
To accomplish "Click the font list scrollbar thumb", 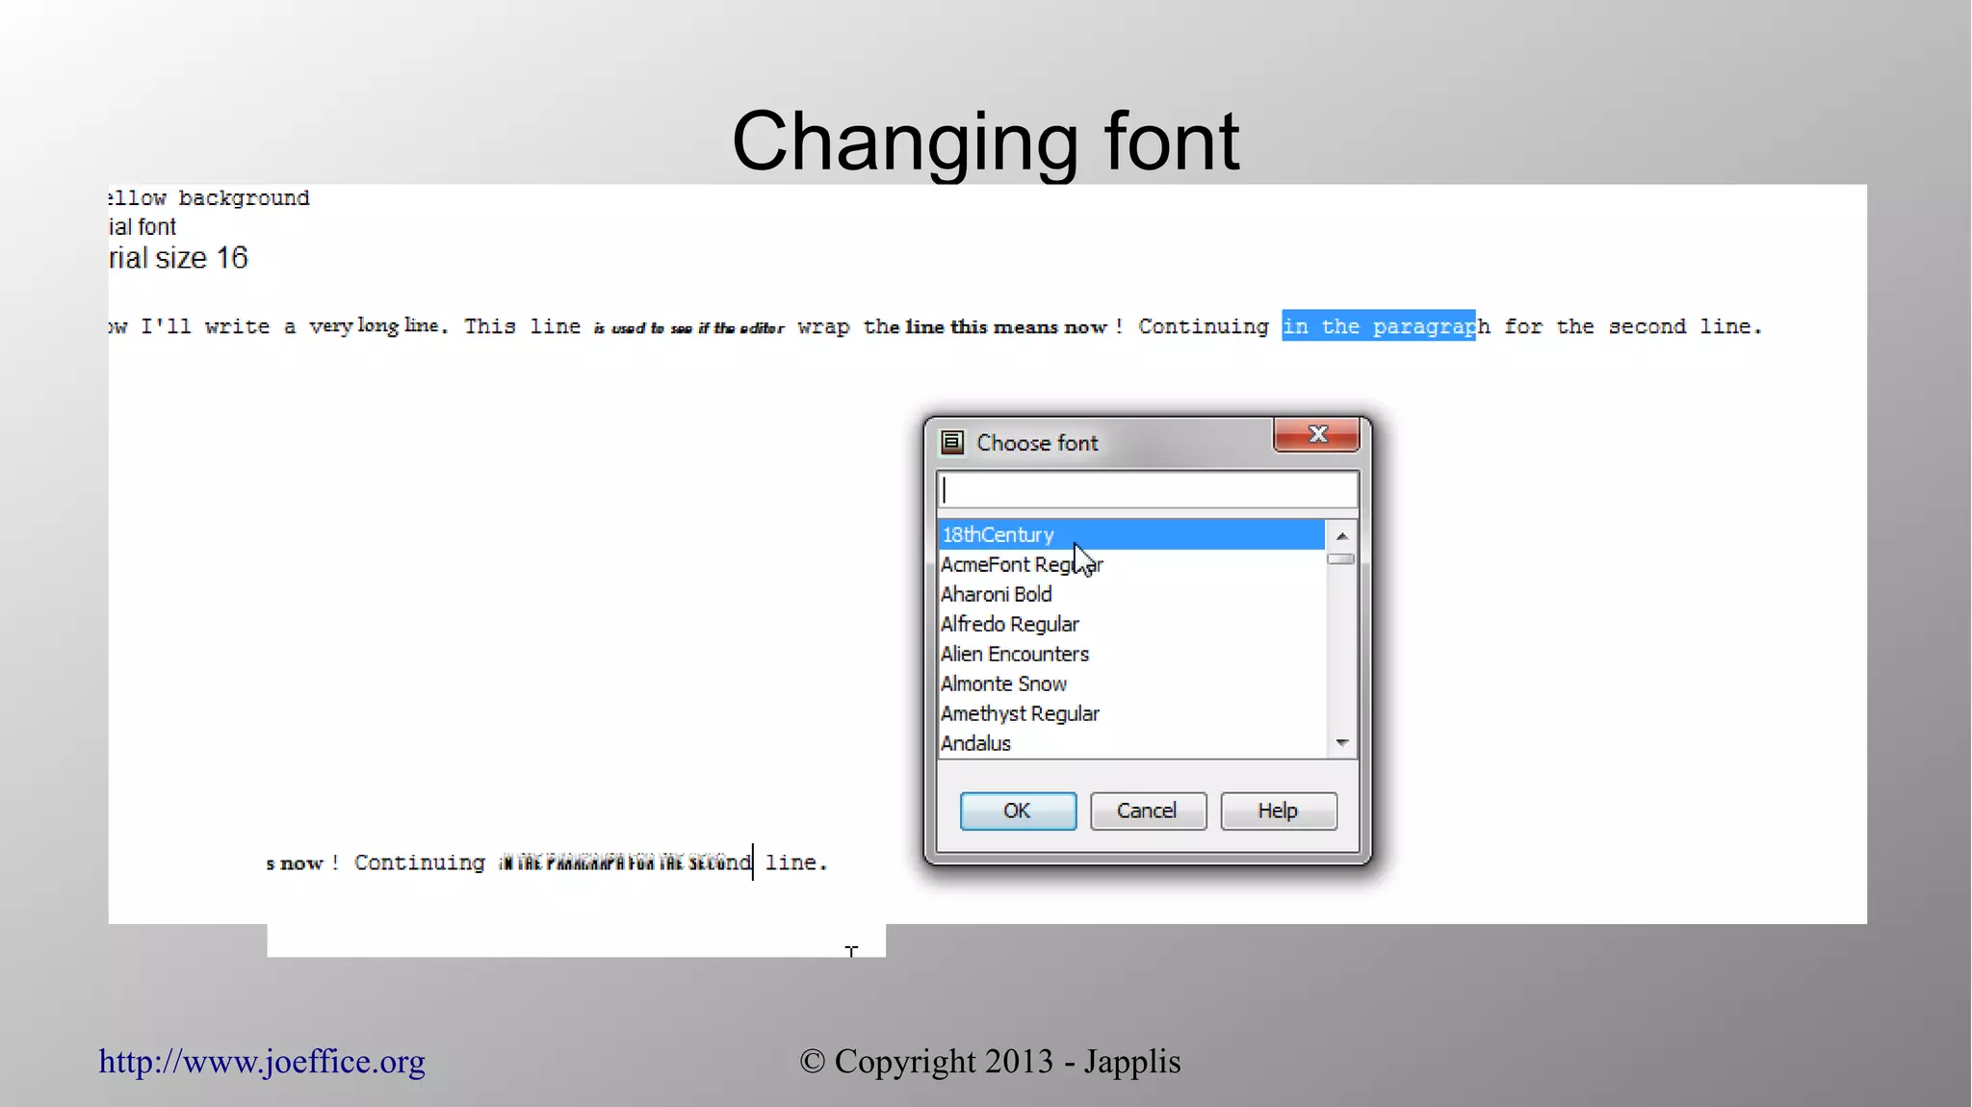I will [1341, 558].
